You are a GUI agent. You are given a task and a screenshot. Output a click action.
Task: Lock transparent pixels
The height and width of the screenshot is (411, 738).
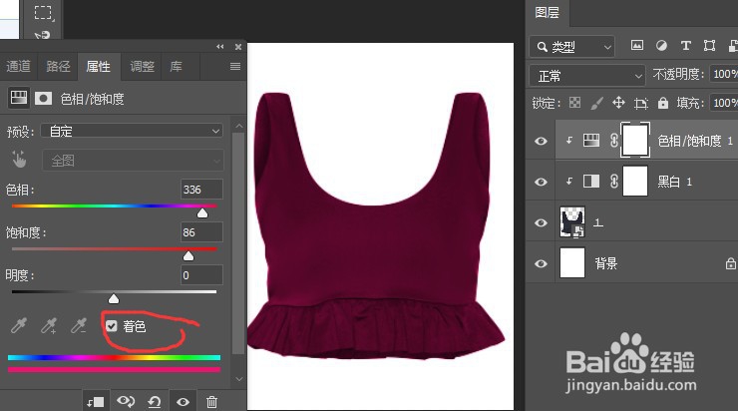click(x=574, y=103)
